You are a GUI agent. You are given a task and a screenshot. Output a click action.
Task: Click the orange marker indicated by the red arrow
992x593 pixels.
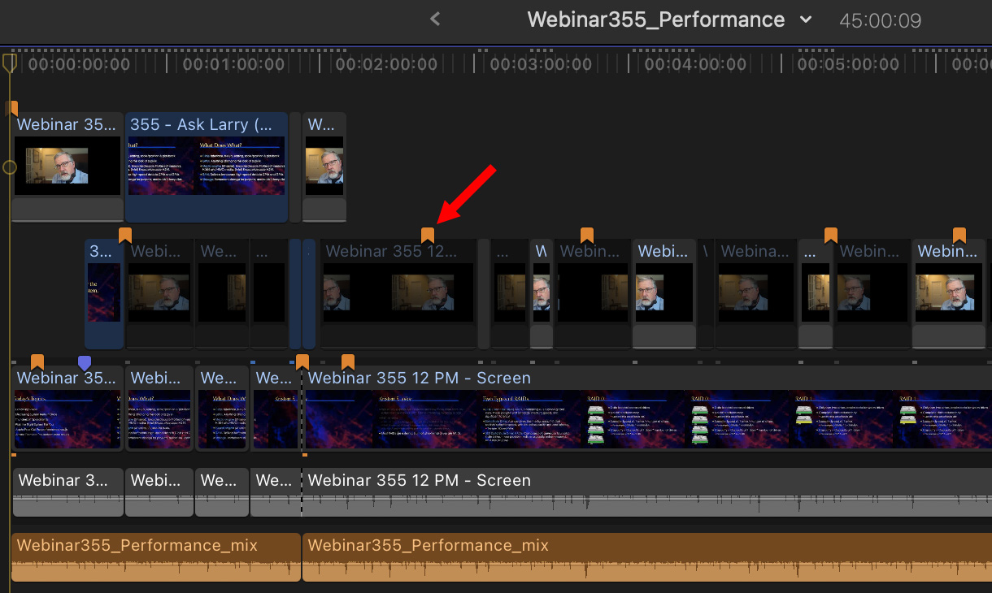[x=428, y=235]
